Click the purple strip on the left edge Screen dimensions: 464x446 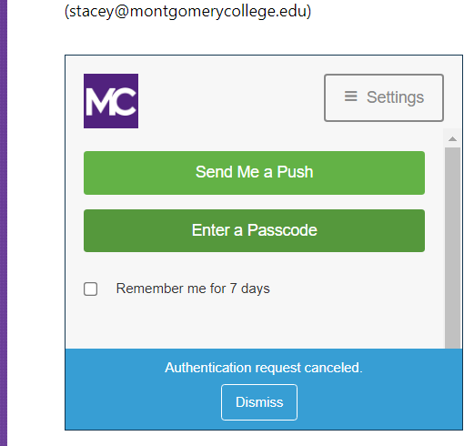pyautogui.click(x=4, y=223)
